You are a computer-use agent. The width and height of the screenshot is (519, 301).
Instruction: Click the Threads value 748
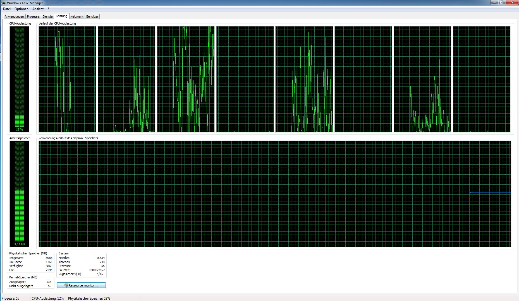[x=102, y=262]
